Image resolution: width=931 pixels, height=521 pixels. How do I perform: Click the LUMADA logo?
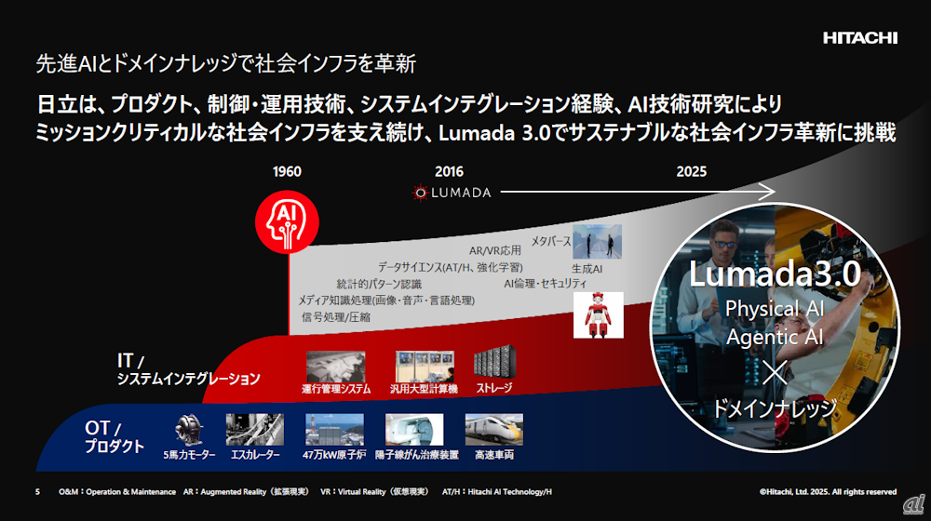[452, 193]
